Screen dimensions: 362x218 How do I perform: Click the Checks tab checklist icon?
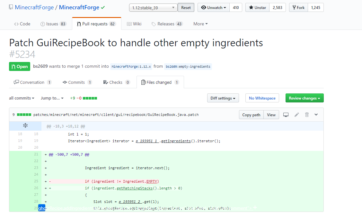coord(105,82)
